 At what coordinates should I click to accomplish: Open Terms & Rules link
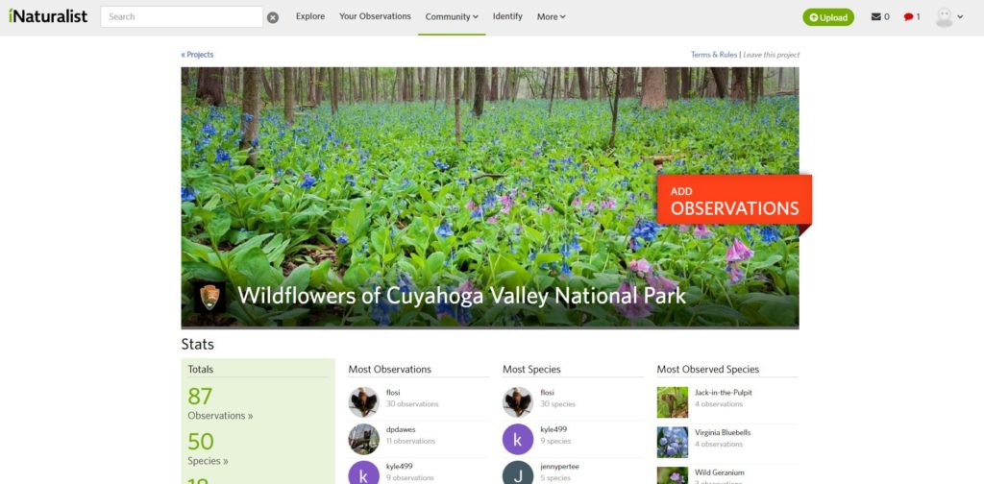click(x=714, y=55)
